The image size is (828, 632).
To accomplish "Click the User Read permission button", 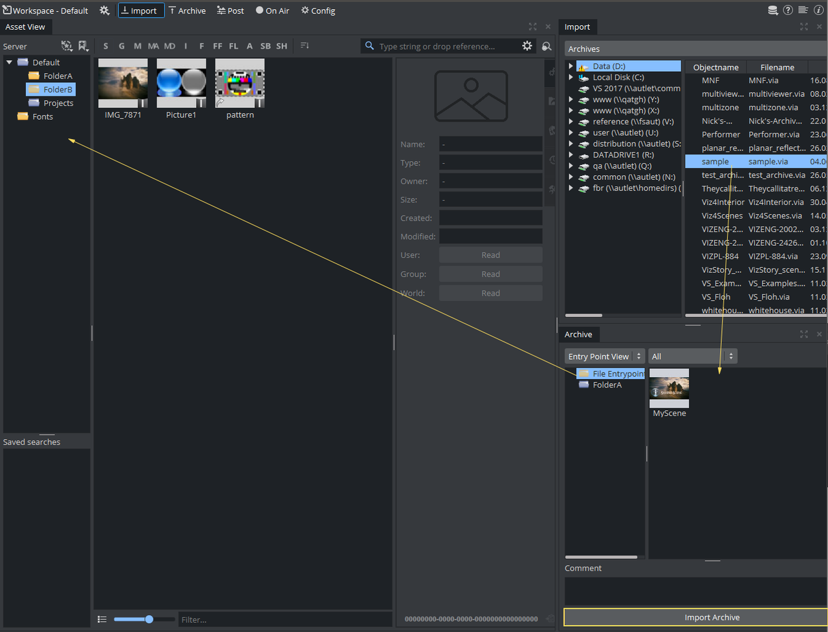I will 490,256.
